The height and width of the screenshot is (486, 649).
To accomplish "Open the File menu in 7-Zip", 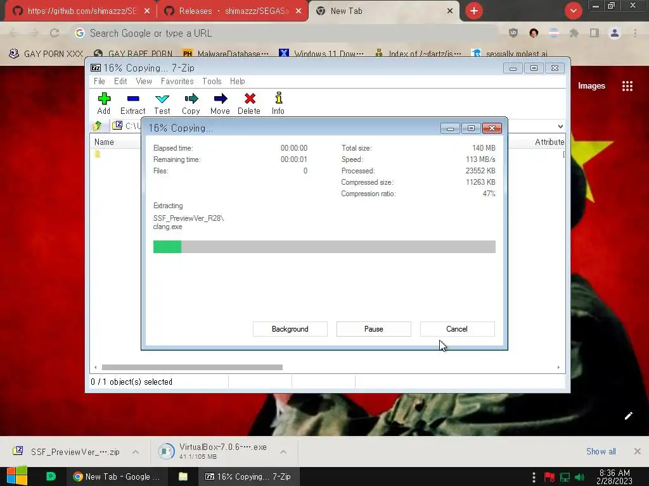I will tap(100, 82).
